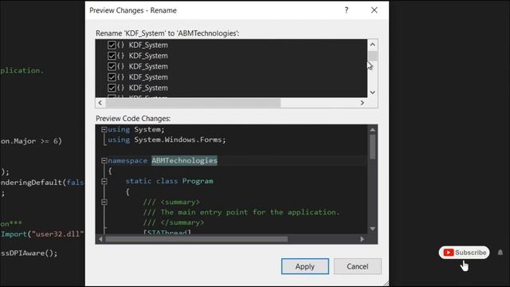The image size is (510, 287).
Task: Select third KDF_System namespace braces icon
Action: [x=120, y=66]
